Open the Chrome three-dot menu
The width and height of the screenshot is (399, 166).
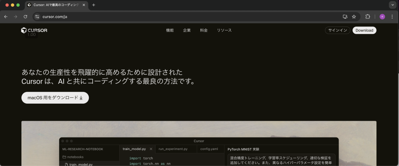click(x=392, y=17)
